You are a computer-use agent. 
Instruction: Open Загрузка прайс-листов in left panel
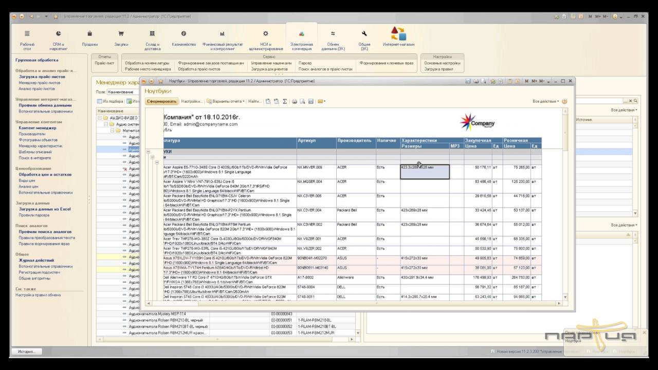pos(42,76)
